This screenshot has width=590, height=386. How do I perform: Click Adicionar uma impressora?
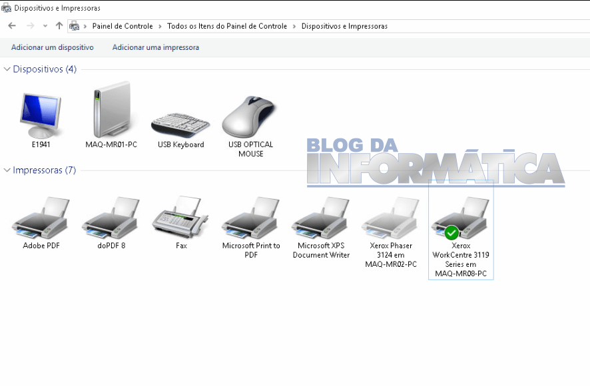click(156, 47)
